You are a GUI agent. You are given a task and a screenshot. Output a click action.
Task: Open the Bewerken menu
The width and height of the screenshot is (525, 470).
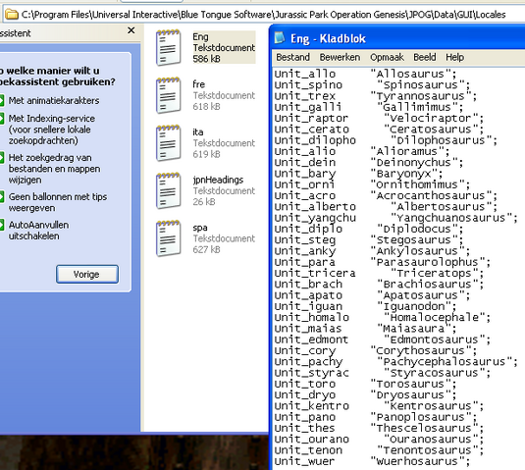point(340,57)
